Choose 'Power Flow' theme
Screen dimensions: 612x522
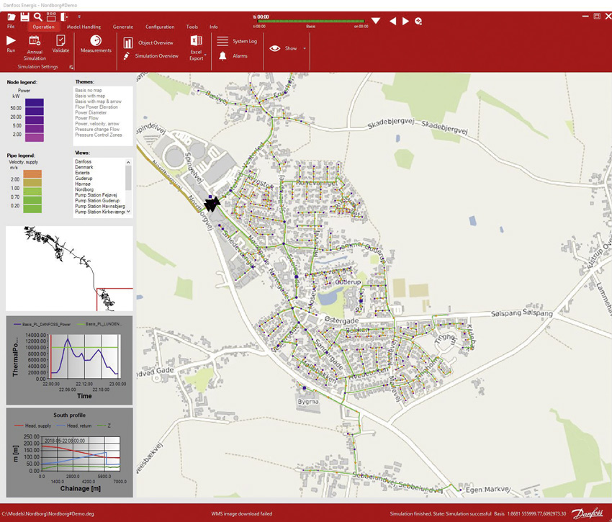(x=86, y=118)
